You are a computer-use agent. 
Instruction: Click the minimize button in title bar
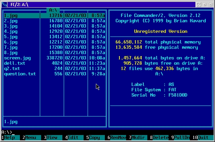(x=205, y=5)
